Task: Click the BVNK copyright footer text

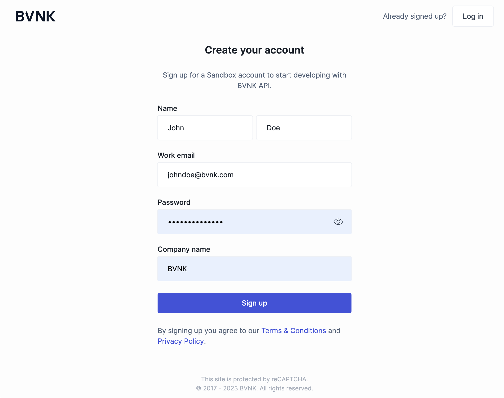Action: 254,388
